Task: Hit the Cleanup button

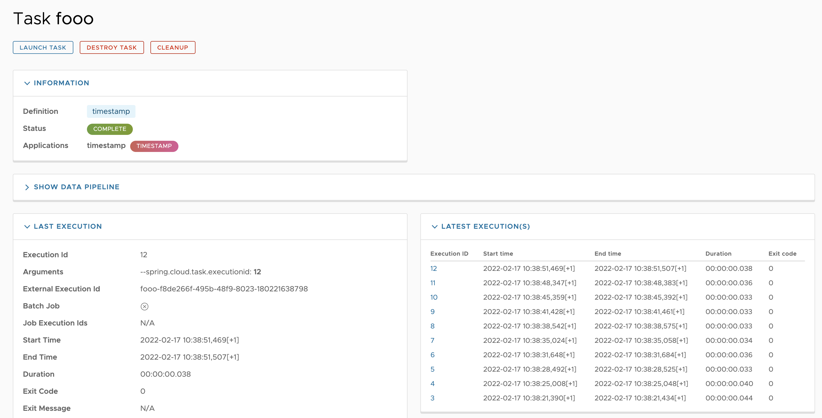Action: [173, 47]
